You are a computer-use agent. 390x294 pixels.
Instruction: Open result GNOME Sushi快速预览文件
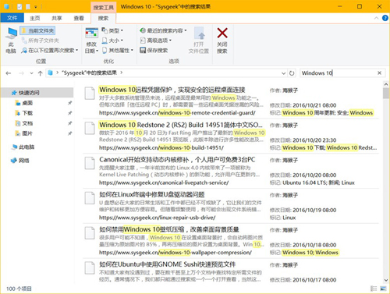coord(167,264)
